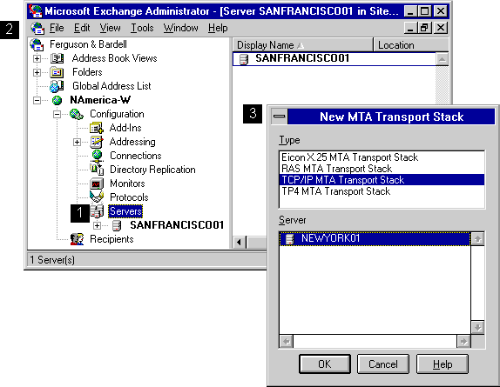
Task: Click the Global Address List globe icon
Action: [57, 86]
